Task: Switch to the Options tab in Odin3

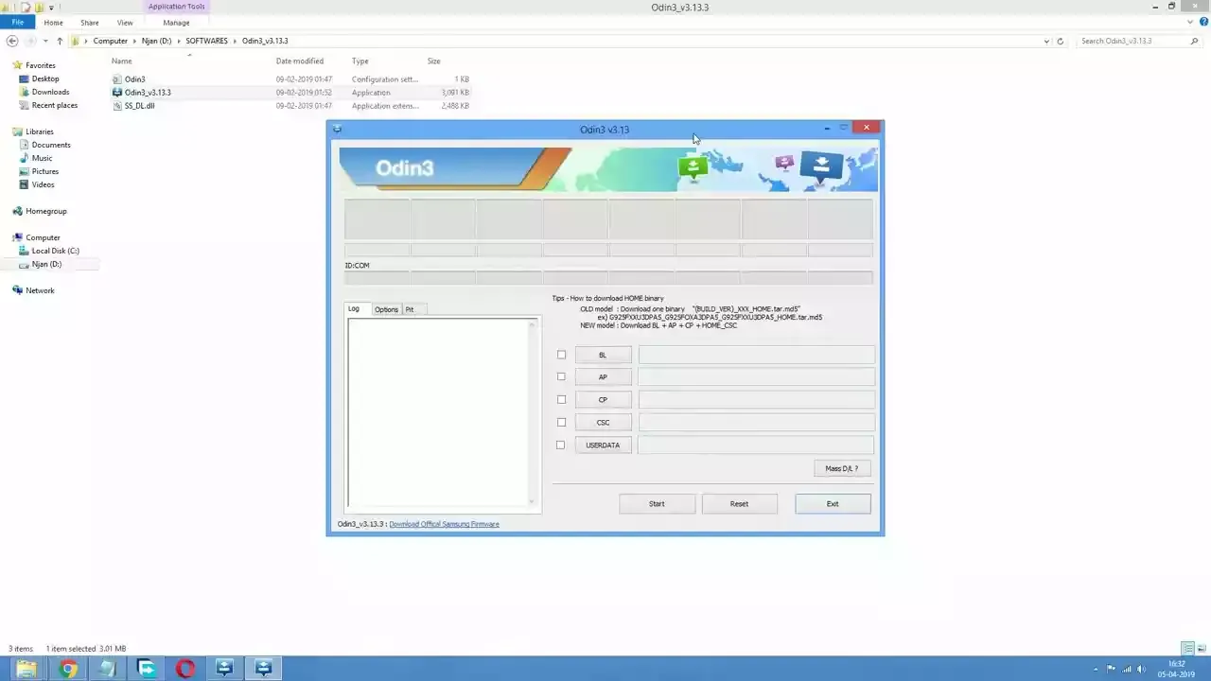Action: 386,309
